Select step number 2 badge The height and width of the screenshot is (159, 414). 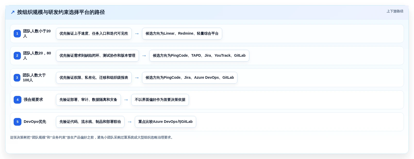coord(17,56)
